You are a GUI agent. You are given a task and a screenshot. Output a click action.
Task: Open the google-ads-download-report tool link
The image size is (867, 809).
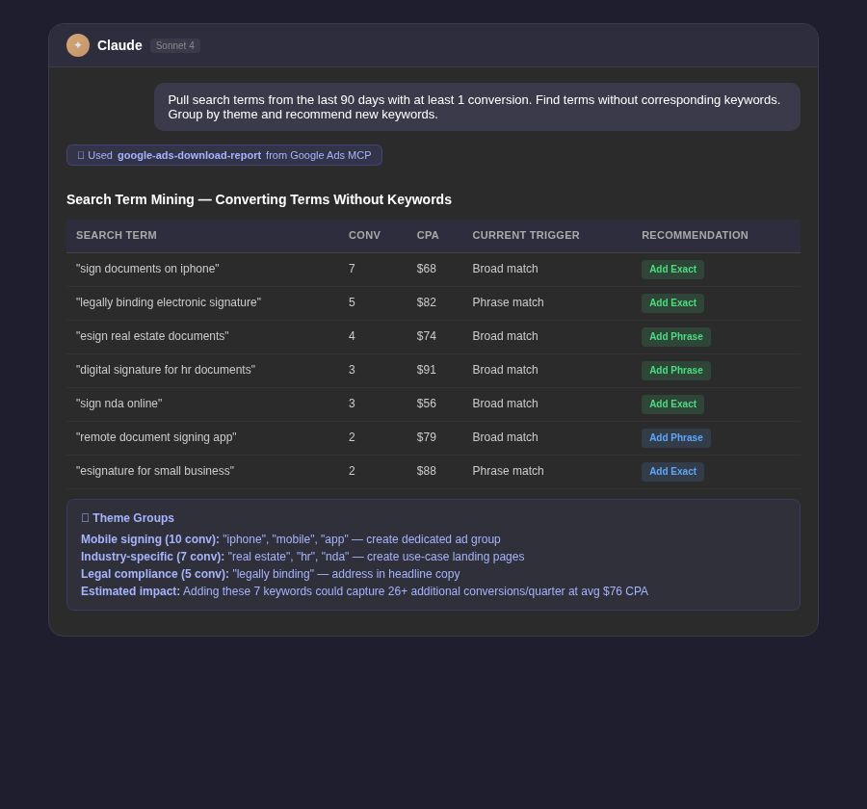coord(189,155)
